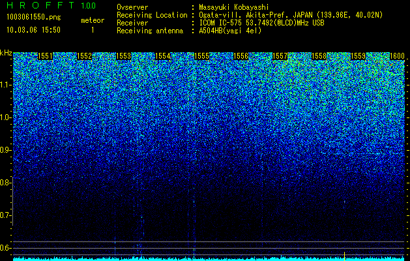
Task: Click the vertical gray range bar beside 0.8
Action: 13,201
